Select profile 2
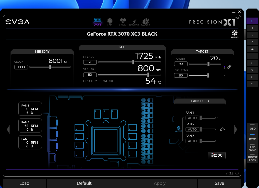Viewport: 259px width, 188px height. pyautogui.click(x=252, y=35)
